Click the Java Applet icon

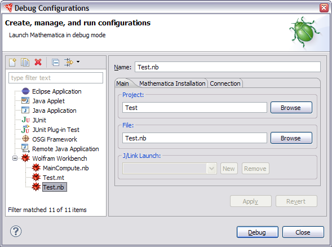click(25, 100)
